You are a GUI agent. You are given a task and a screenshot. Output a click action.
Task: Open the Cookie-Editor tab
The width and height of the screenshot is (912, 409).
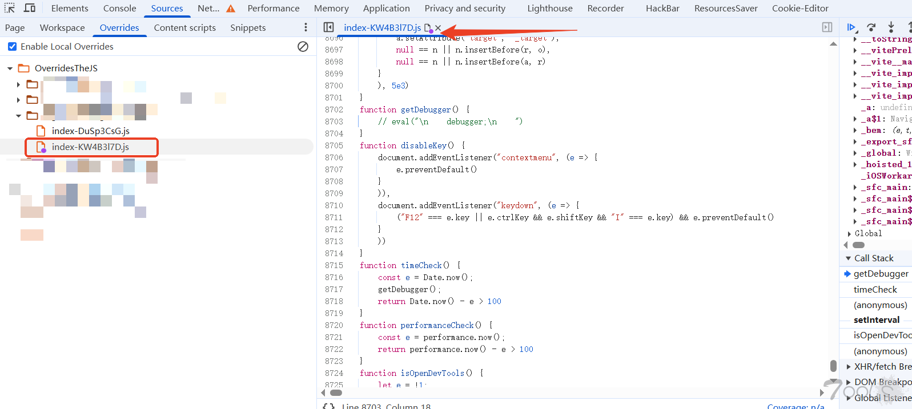(800, 9)
